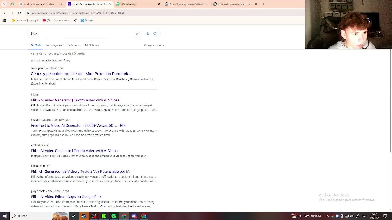Screen dimensions: 392x220
Task: Click the 'www.paramountplus.com' URL text
Action: coord(47,68)
